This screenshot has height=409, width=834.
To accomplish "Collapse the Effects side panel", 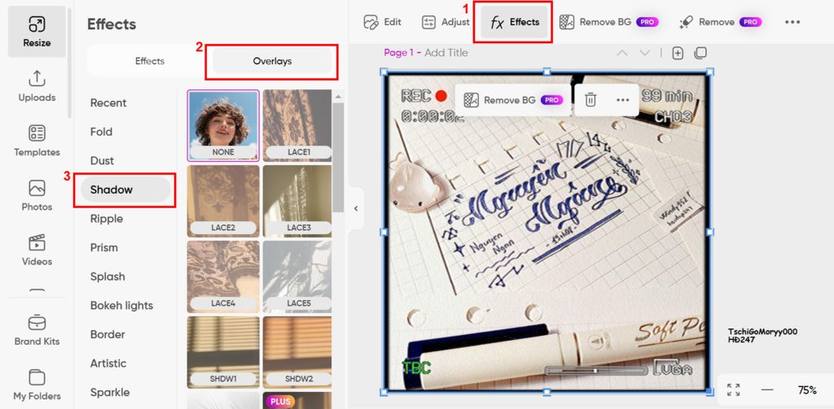I will click(x=356, y=209).
